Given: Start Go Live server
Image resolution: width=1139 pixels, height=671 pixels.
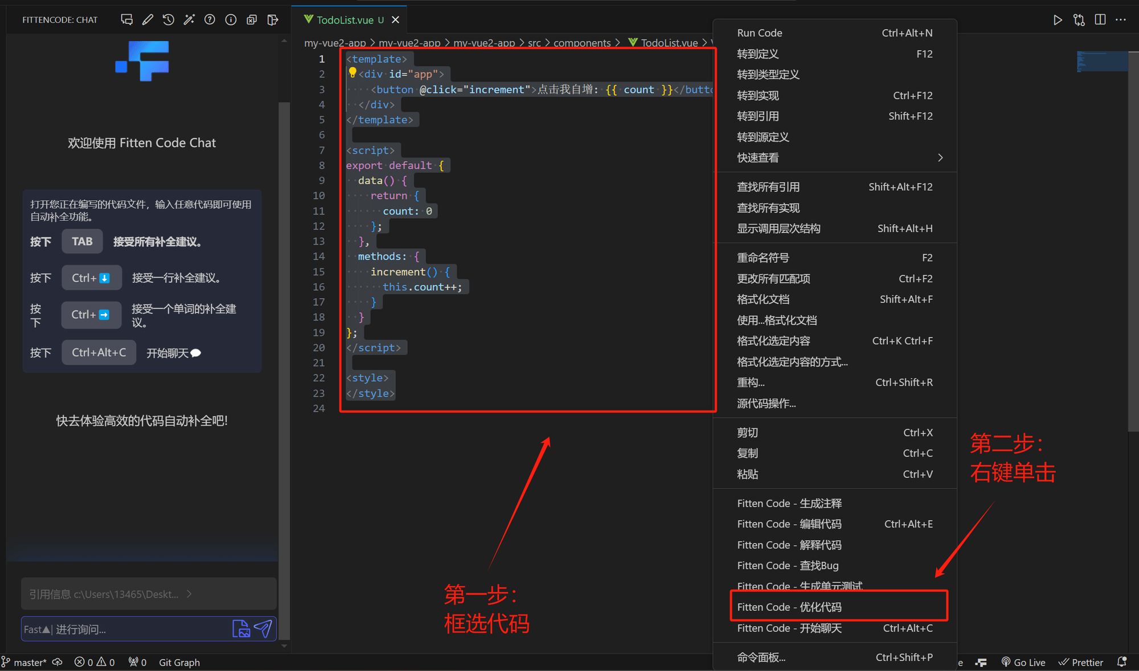Looking at the screenshot, I should coord(1023,662).
